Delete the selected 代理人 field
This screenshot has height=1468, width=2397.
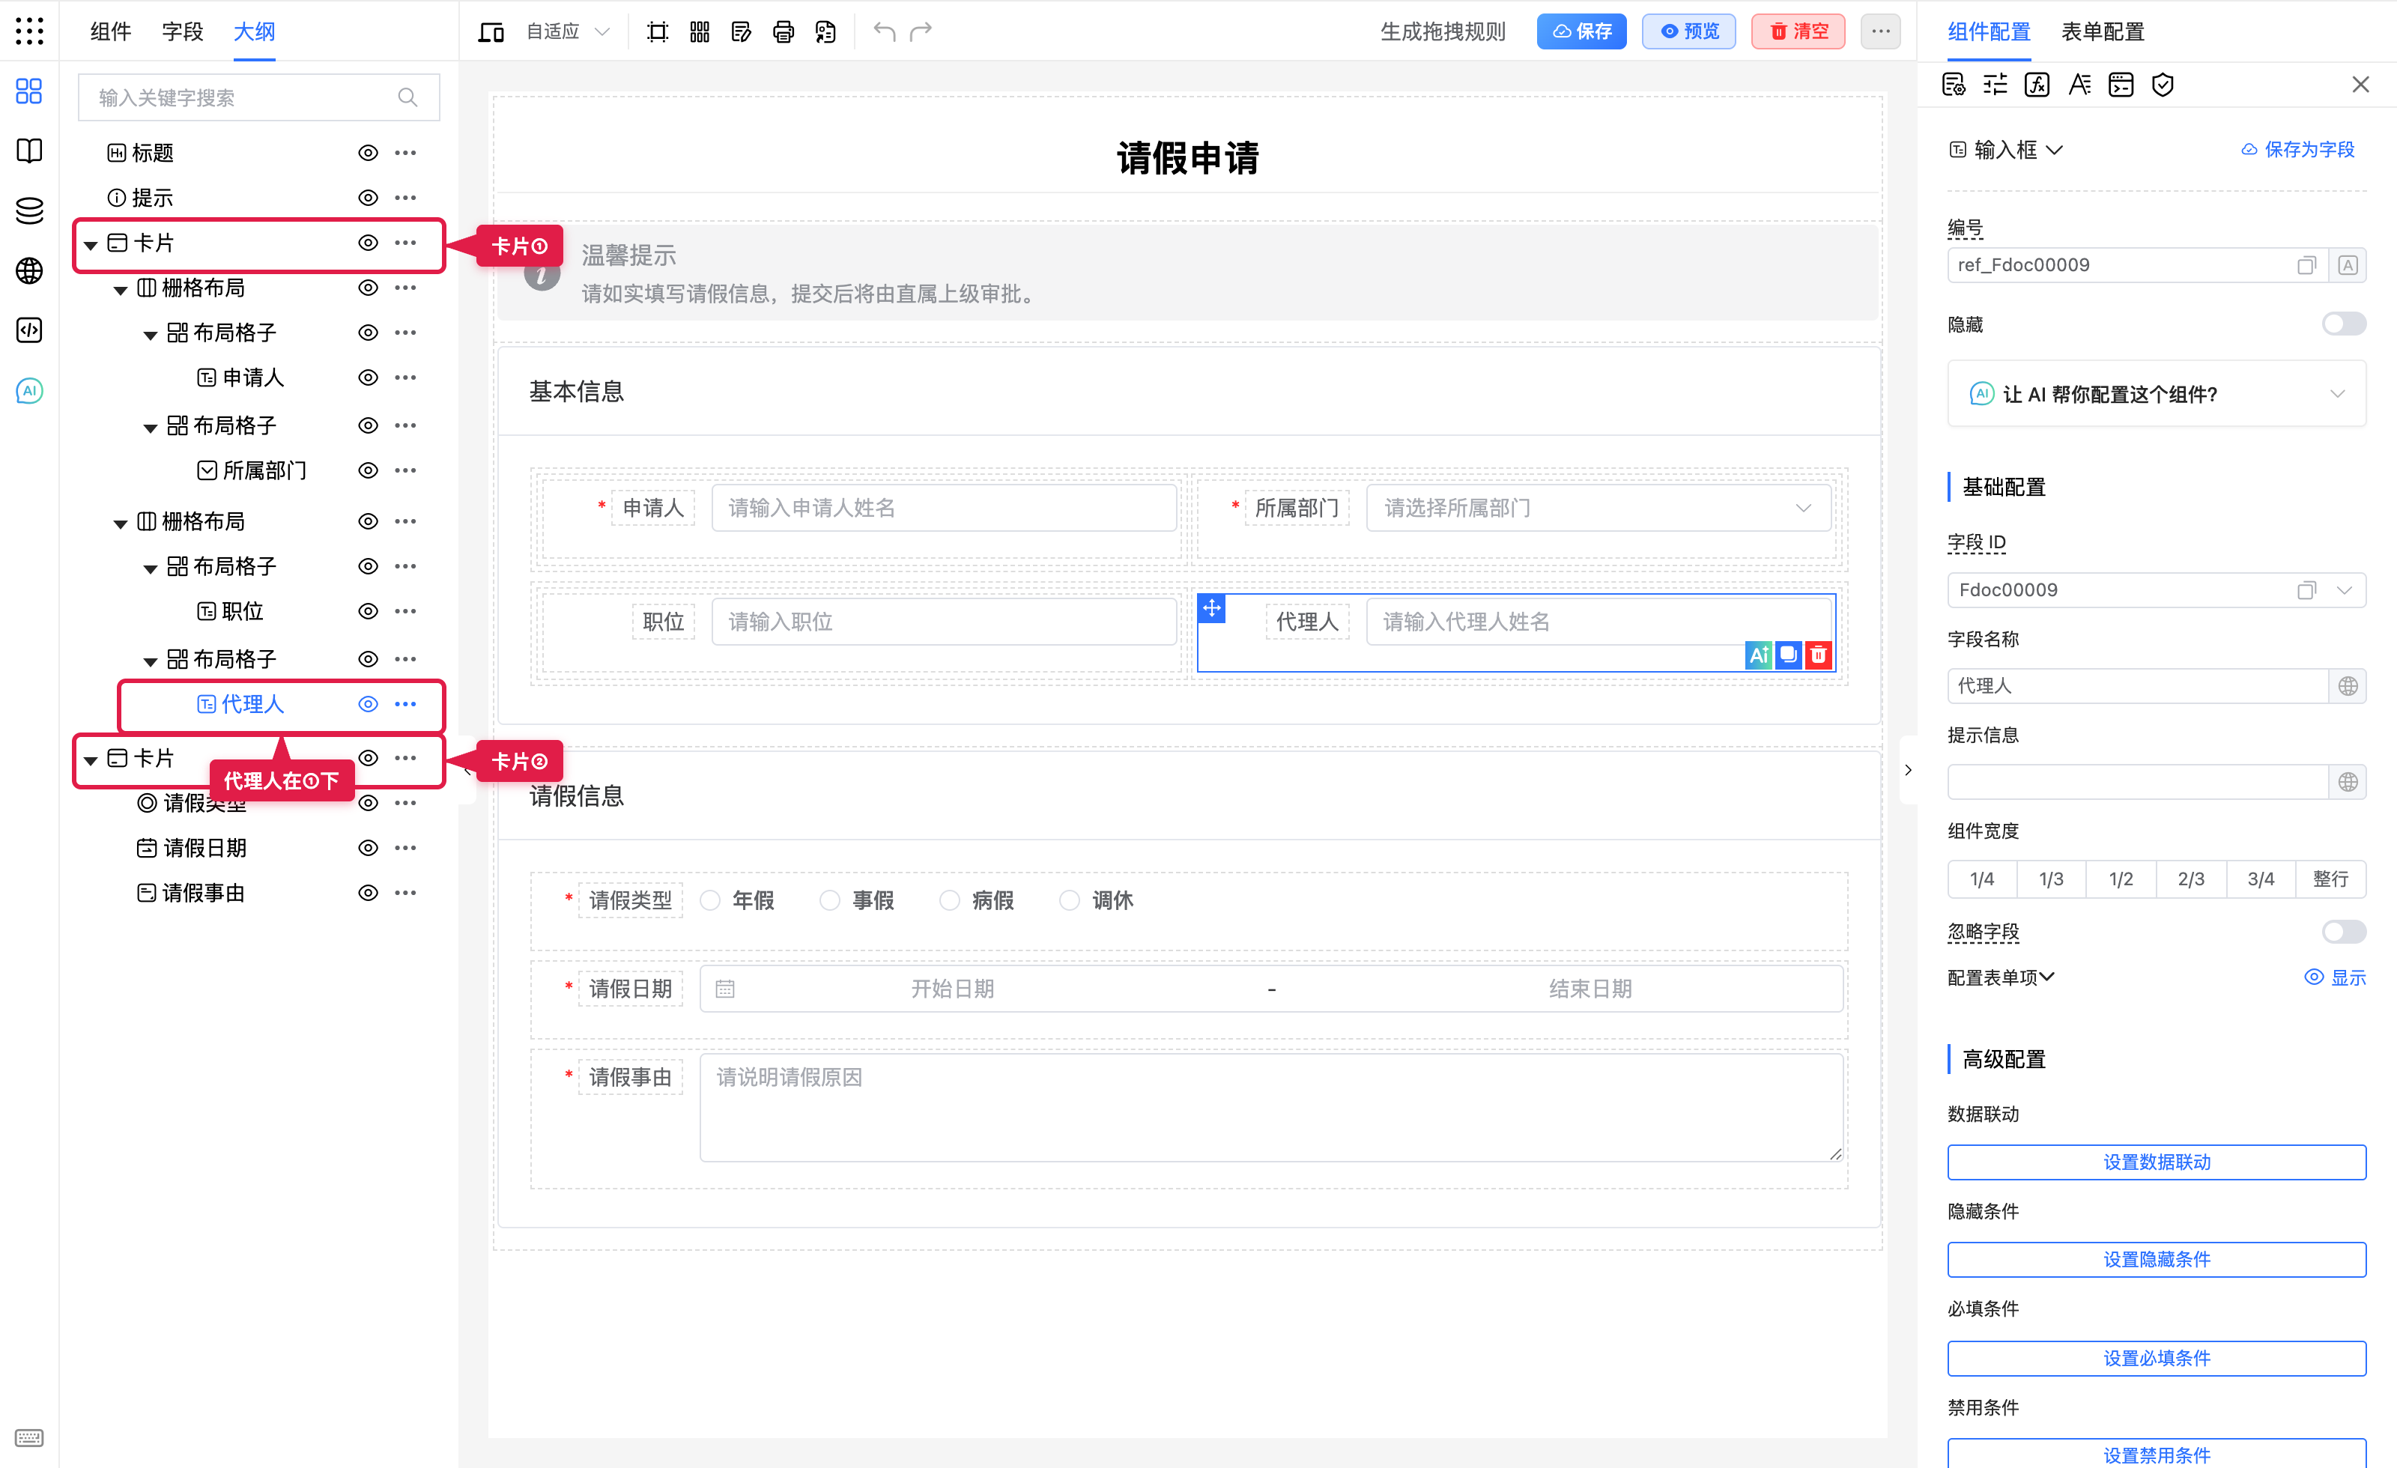[x=1818, y=655]
